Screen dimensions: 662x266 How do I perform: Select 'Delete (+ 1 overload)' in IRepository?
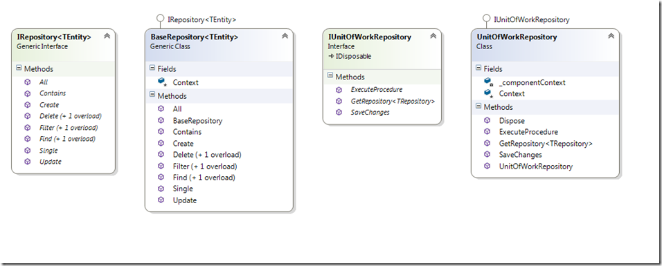pos(71,116)
